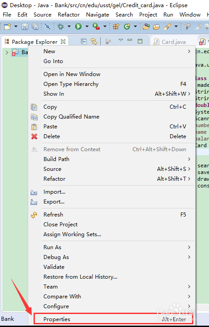Open the Navigate menu in menu bar
This screenshot has height=327, width=209.
(98, 15)
